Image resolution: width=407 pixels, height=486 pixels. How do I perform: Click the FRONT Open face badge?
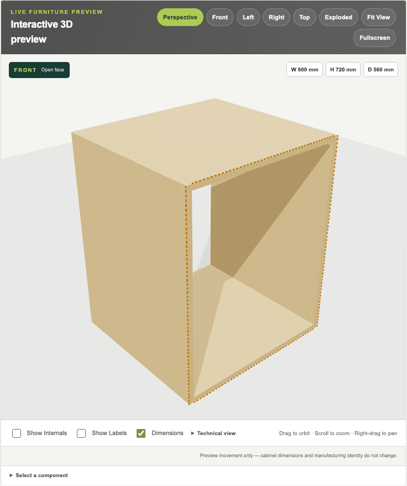coord(39,70)
